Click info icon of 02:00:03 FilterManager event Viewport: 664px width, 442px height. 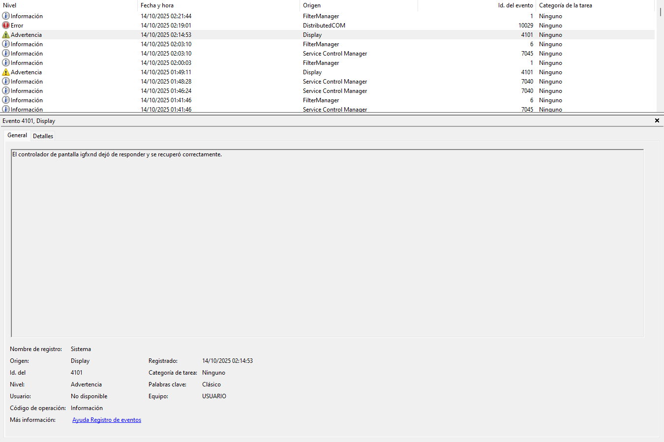(x=6, y=63)
